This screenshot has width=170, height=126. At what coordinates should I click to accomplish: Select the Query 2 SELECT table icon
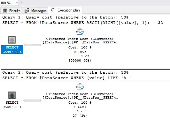[12, 95]
